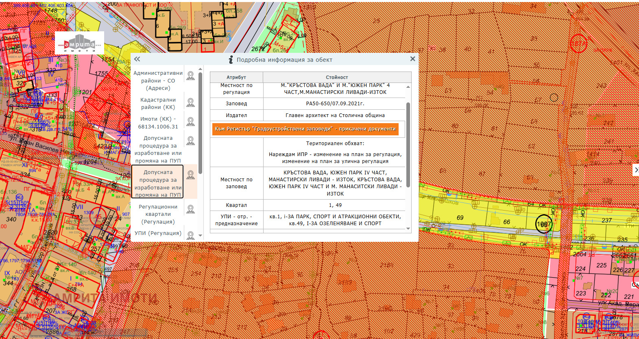Collapse the side list with double chevron
The height and width of the screenshot is (339, 639).
tap(137, 59)
